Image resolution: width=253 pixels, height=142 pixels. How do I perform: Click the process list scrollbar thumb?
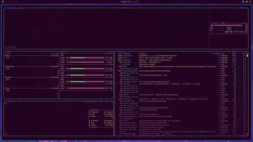[x=247, y=56]
